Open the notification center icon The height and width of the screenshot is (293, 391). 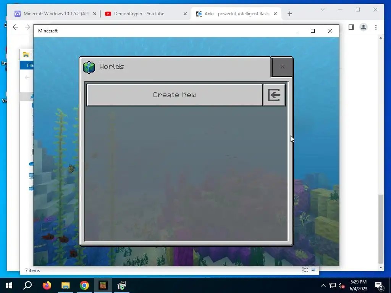(x=379, y=286)
